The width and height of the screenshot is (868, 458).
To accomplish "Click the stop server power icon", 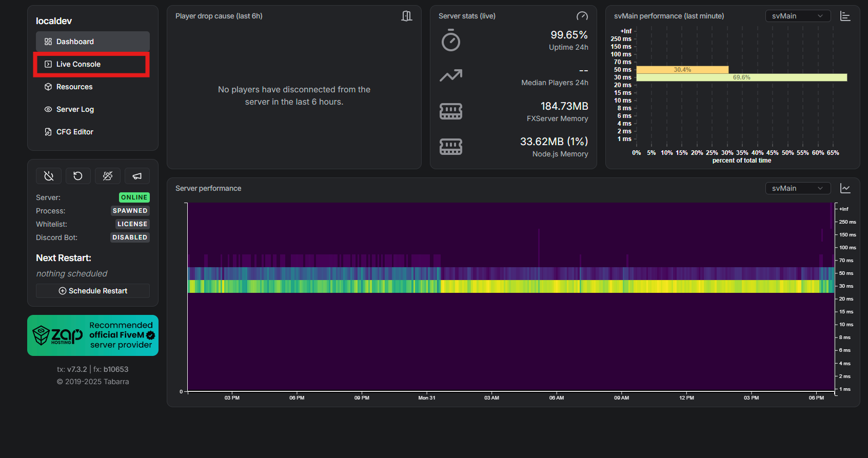I will pyautogui.click(x=49, y=176).
